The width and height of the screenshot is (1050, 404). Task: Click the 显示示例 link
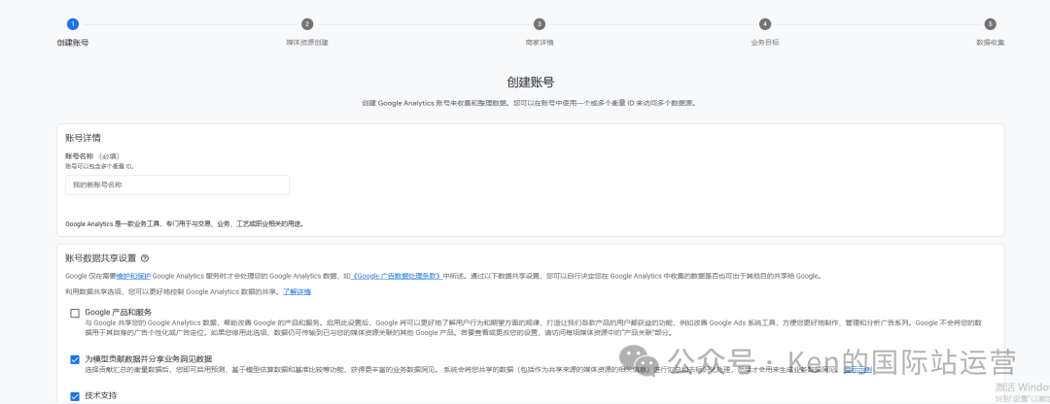click(857, 369)
